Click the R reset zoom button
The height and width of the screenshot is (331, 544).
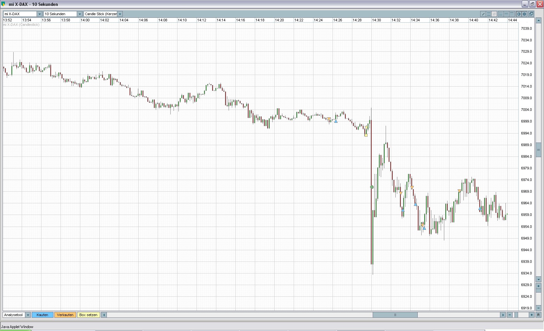[x=538, y=315]
